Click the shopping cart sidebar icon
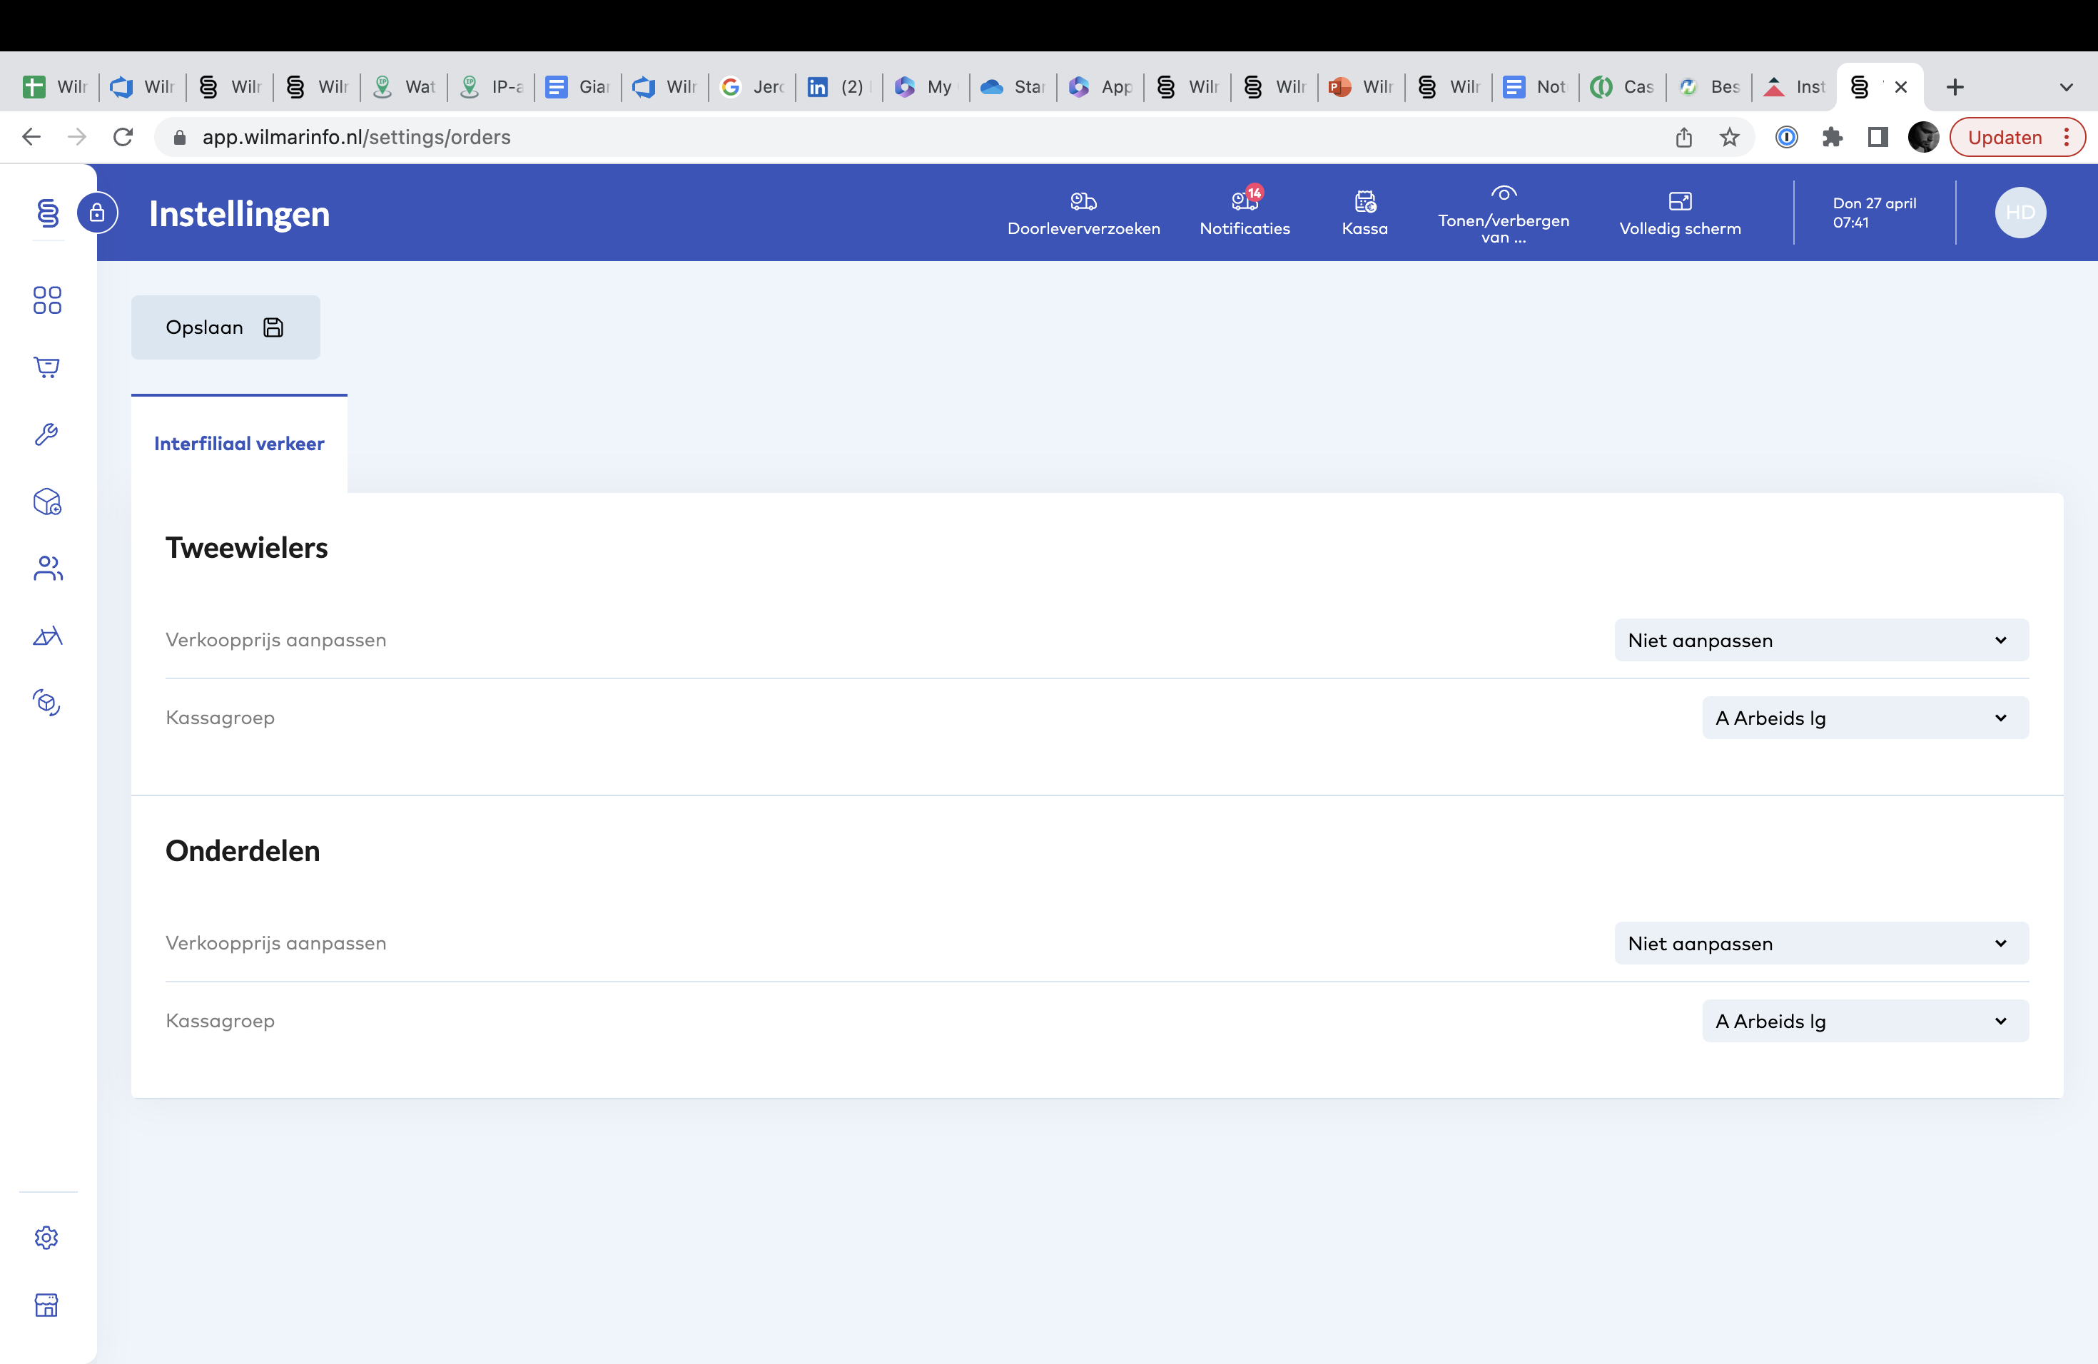2098x1364 pixels. [x=46, y=367]
